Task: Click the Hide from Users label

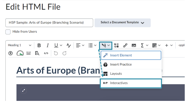Action: [x=25, y=32]
